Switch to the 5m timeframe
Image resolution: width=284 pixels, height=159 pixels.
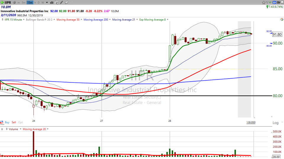[x=24, y=3]
